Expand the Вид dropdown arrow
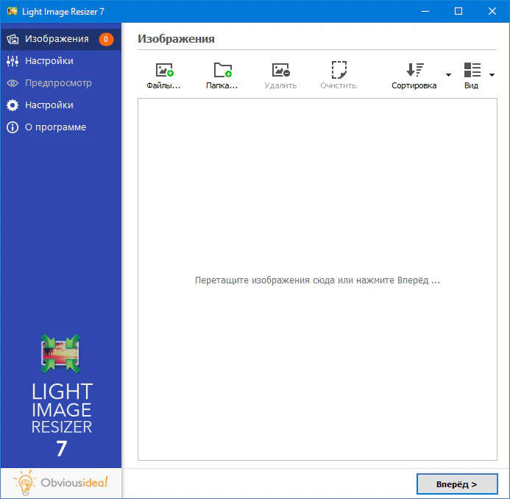The width and height of the screenshot is (510, 499). [492, 75]
